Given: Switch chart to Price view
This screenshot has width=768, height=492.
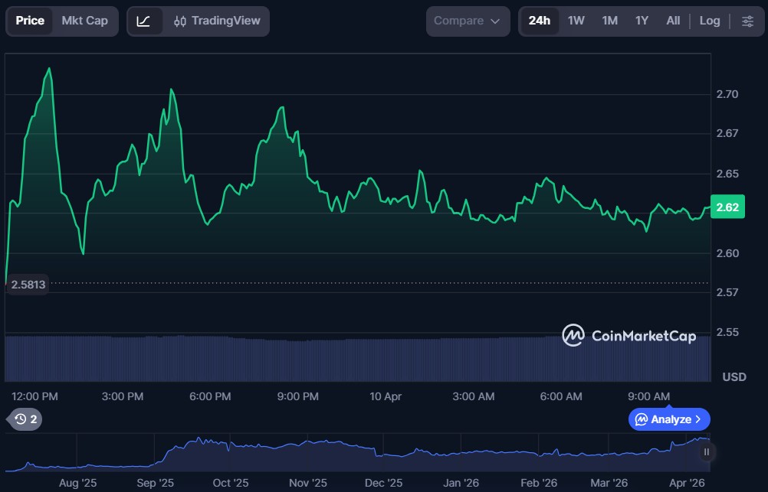Looking at the screenshot, I should point(30,21).
